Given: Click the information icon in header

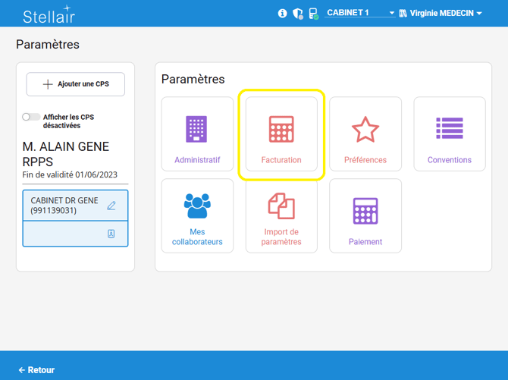Looking at the screenshot, I should click(283, 14).
